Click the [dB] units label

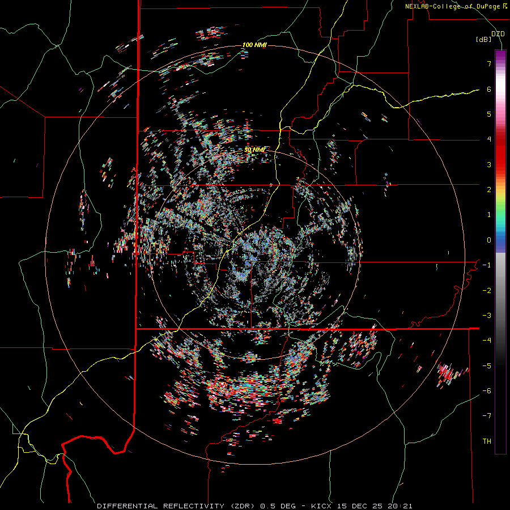(483, 40)
